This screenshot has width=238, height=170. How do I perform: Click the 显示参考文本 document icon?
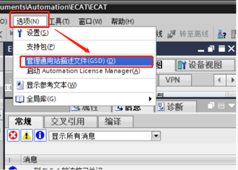20,85
